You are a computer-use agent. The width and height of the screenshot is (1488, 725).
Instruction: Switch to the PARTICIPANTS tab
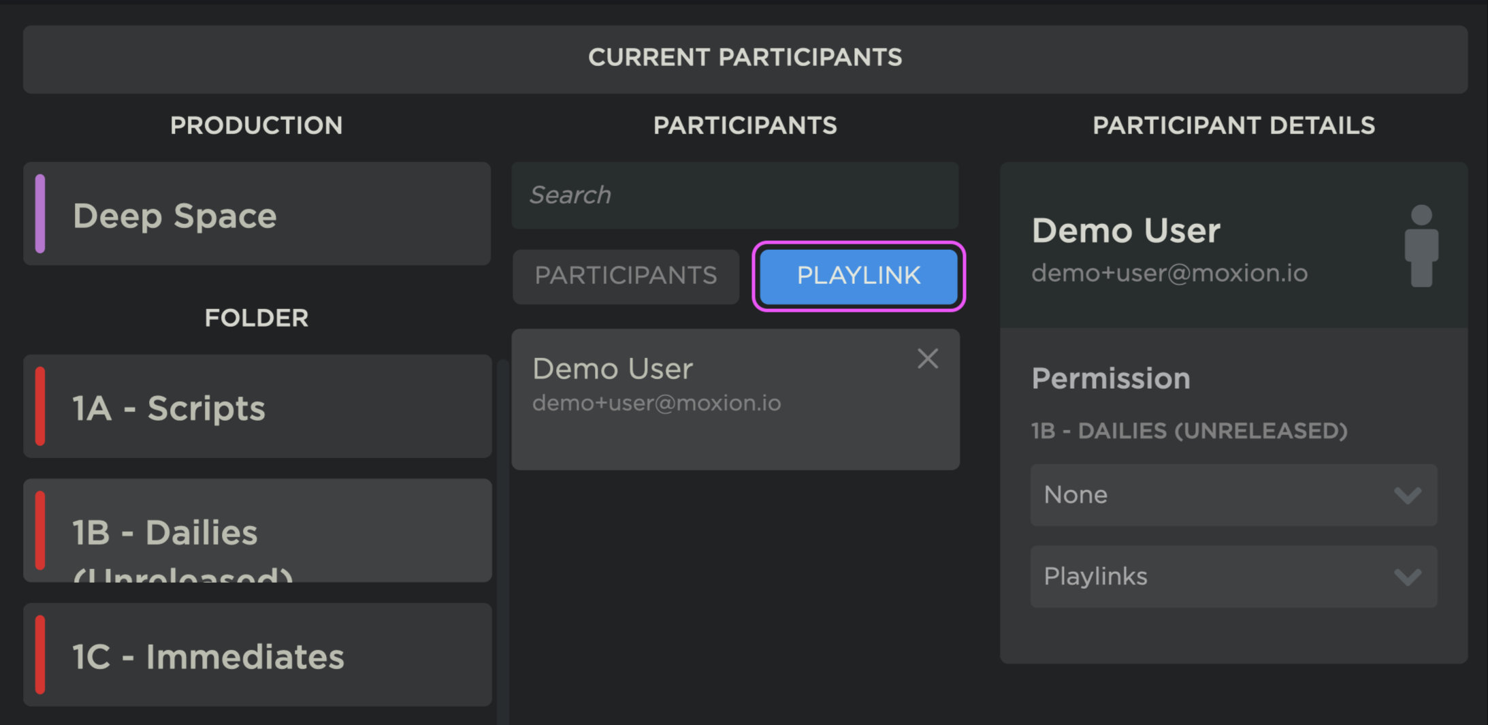tap(626, 276)
